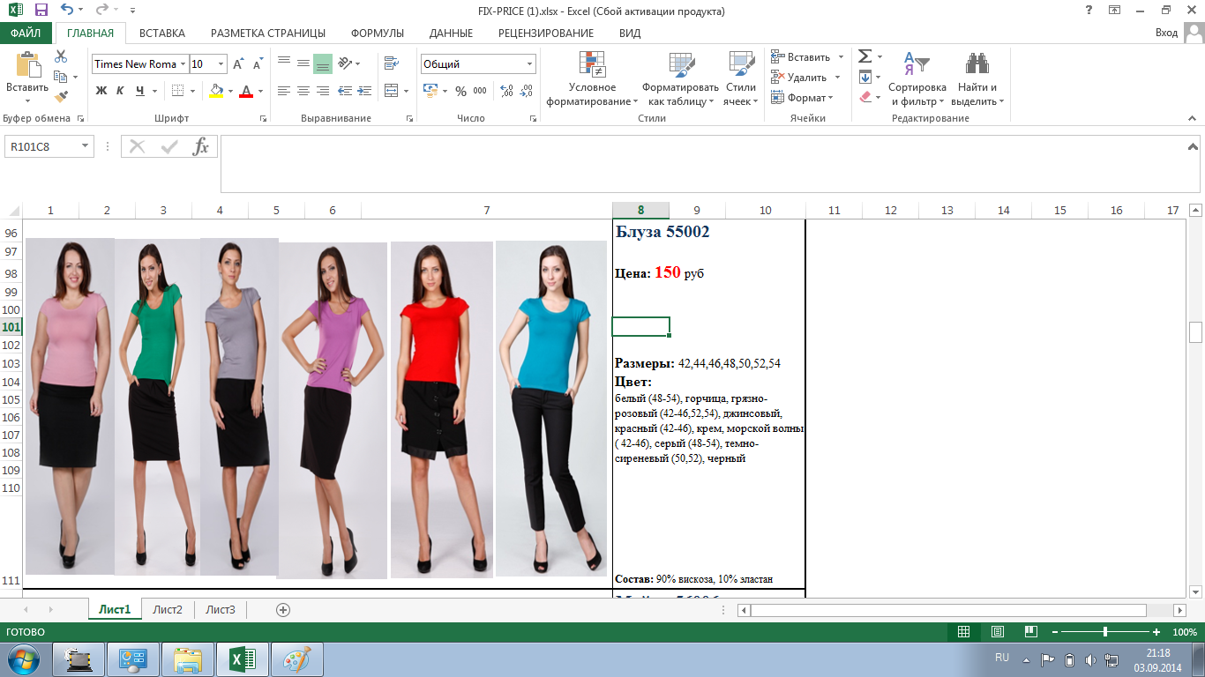Switch to the РЕЦЕНЗИРОВАНИЕ tab
1205x677 pixels.
(x=546, y=33)
